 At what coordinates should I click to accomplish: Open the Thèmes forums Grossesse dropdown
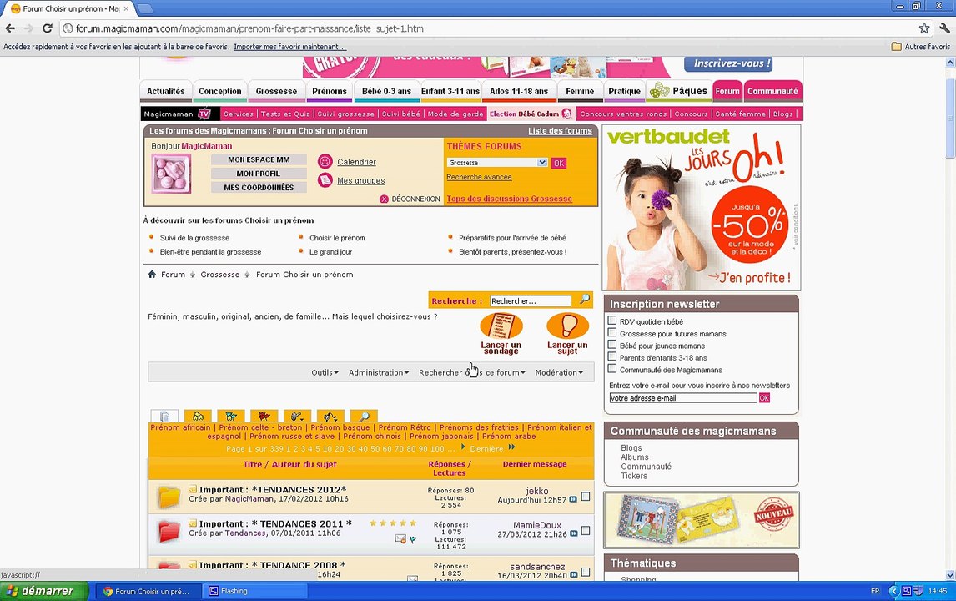click(x=497, y=162)
